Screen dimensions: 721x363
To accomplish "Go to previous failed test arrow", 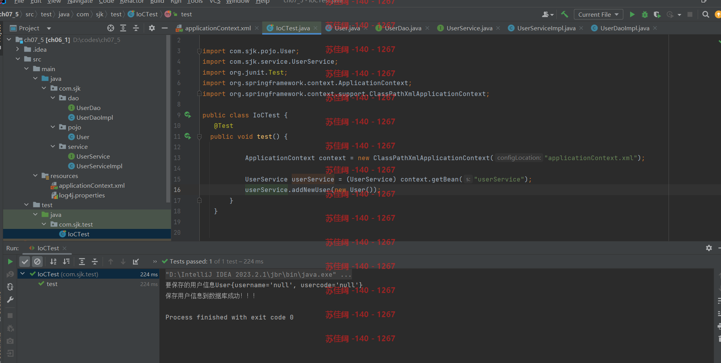I will pos(111,262).
